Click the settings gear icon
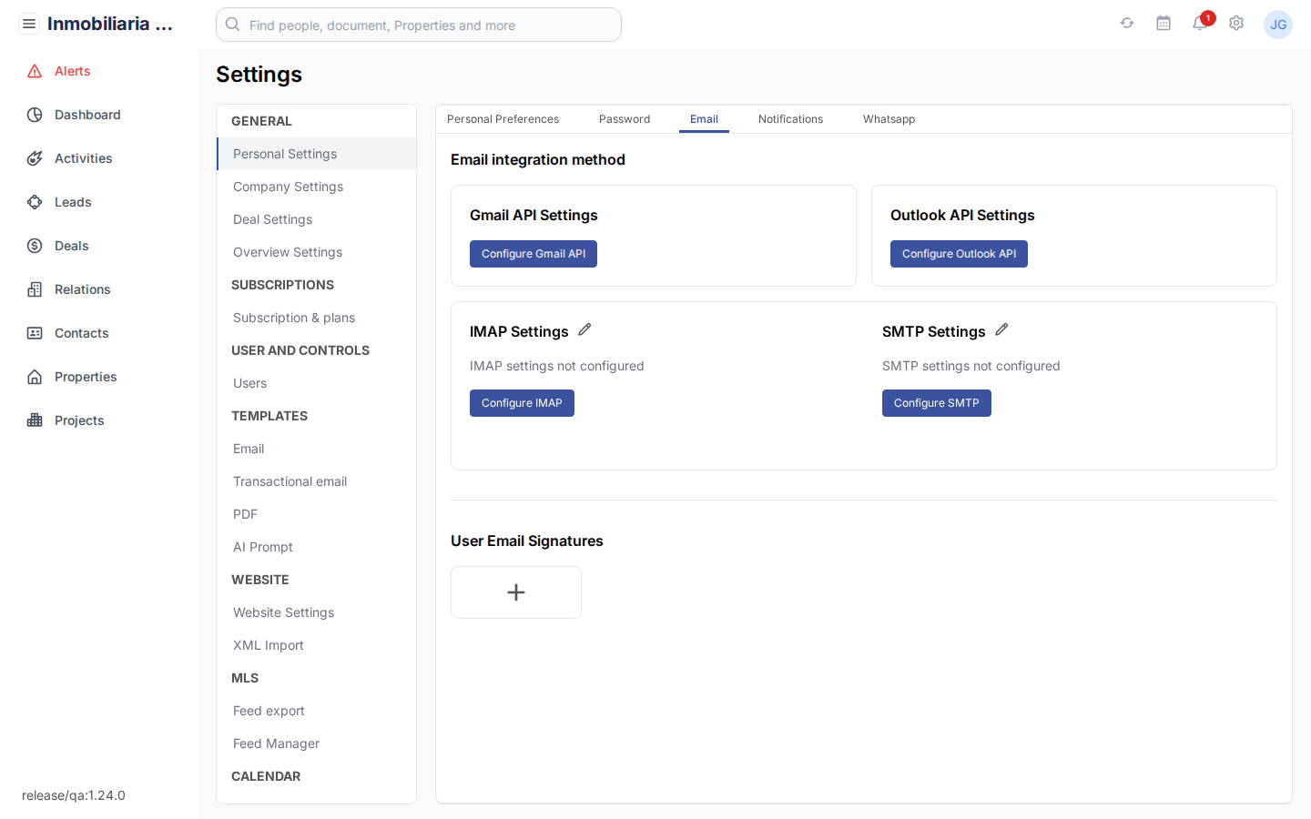This screenshot has height=819, width=1311. pos(1236,24)
